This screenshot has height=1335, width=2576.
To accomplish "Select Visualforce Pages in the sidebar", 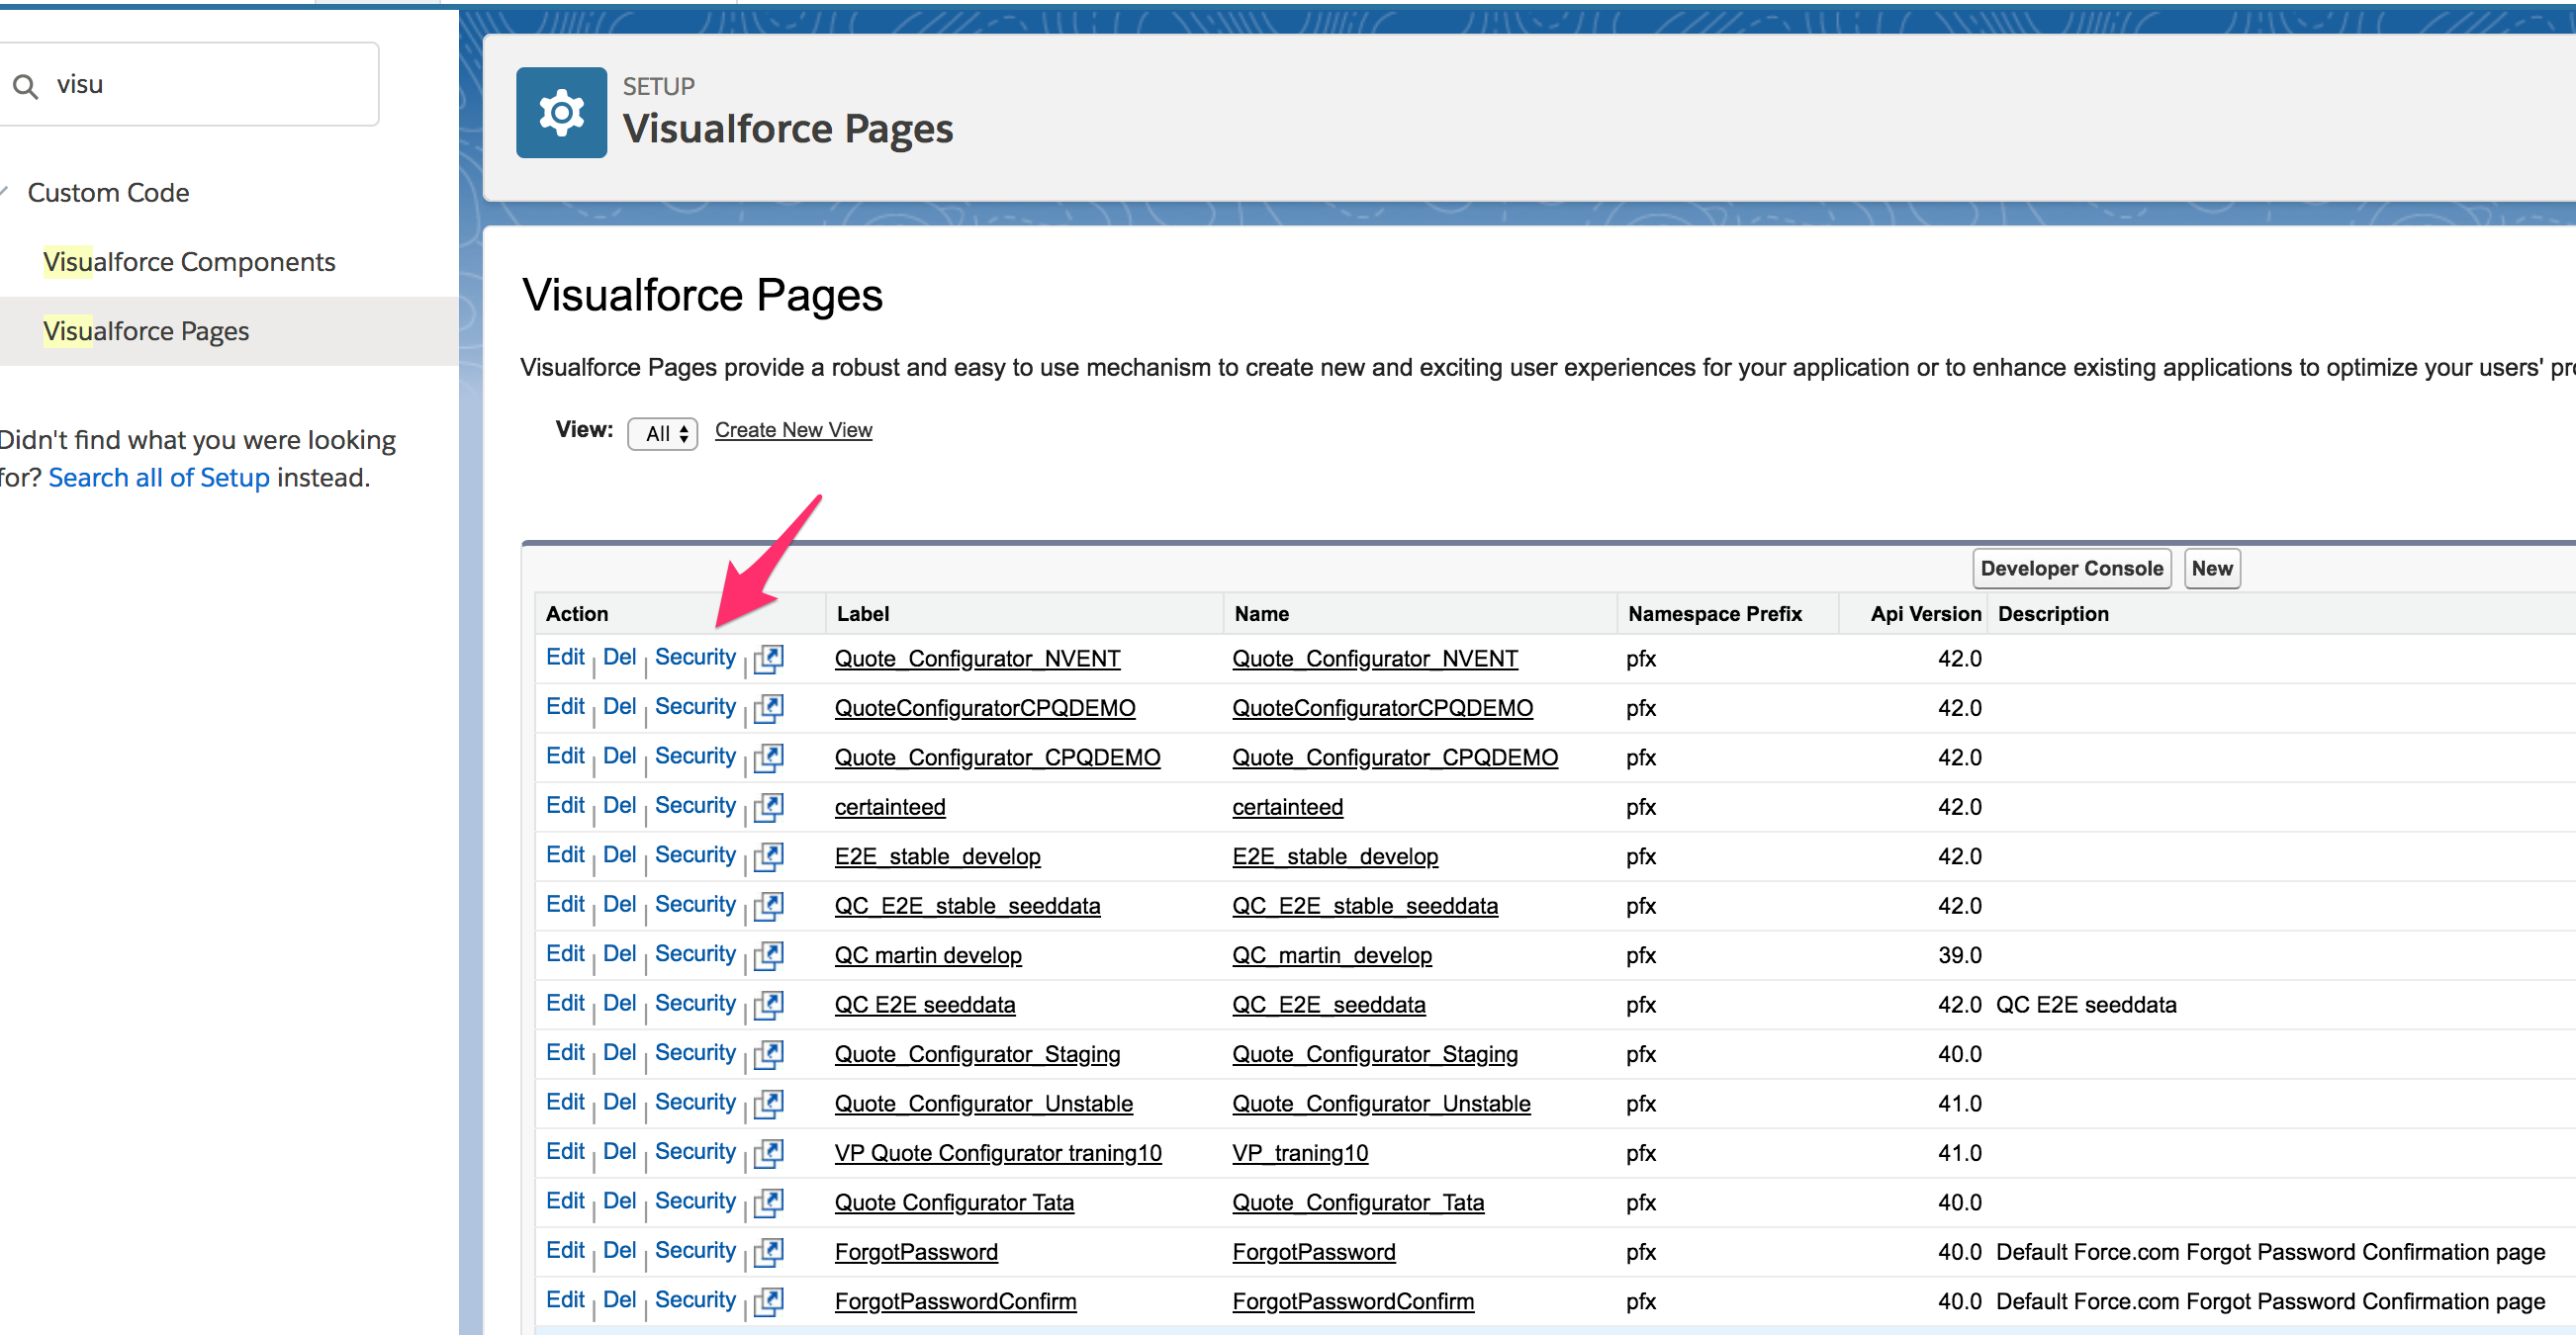I will click(x=146, y=331).
